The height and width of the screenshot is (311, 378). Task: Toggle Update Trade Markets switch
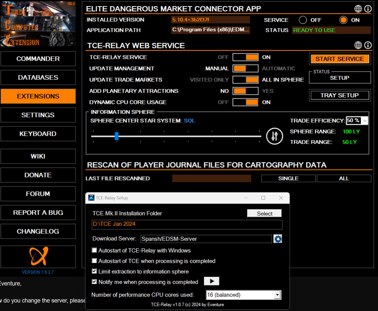[245, 80]
